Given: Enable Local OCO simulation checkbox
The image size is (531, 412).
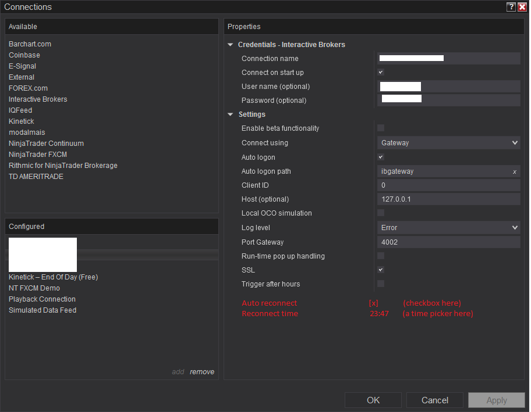Looking at the screenshot, I should tap(381, 213).
